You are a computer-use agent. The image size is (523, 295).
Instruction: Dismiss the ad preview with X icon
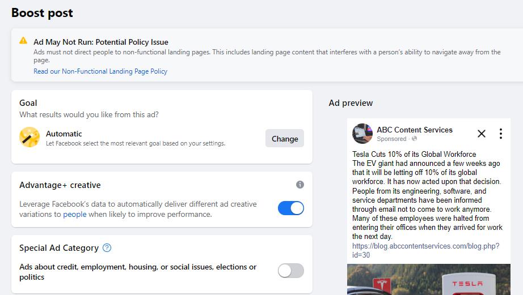[x=481, y=134]
